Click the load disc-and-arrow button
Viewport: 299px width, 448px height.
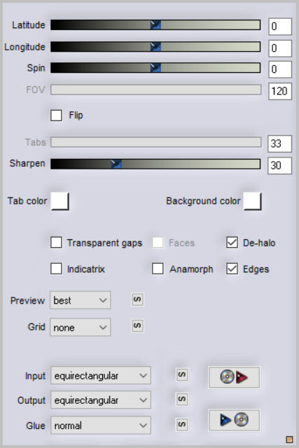pyautogui.click(x=234, y=377)
